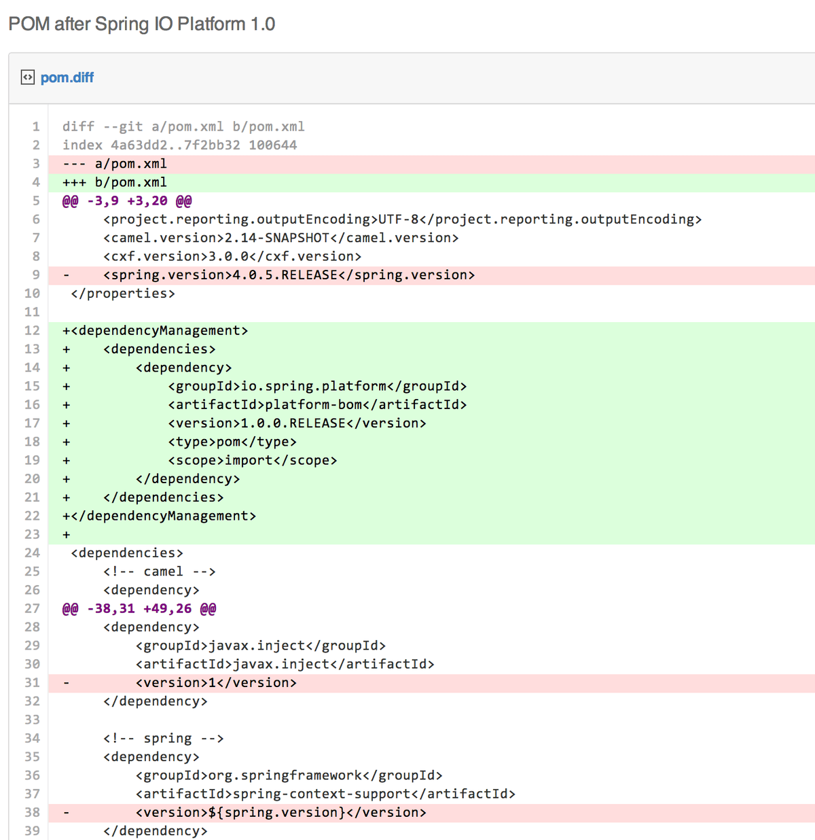Open the pom.diff file link
This screenshot has width=815, height=840.
click(x=67, y=77)
